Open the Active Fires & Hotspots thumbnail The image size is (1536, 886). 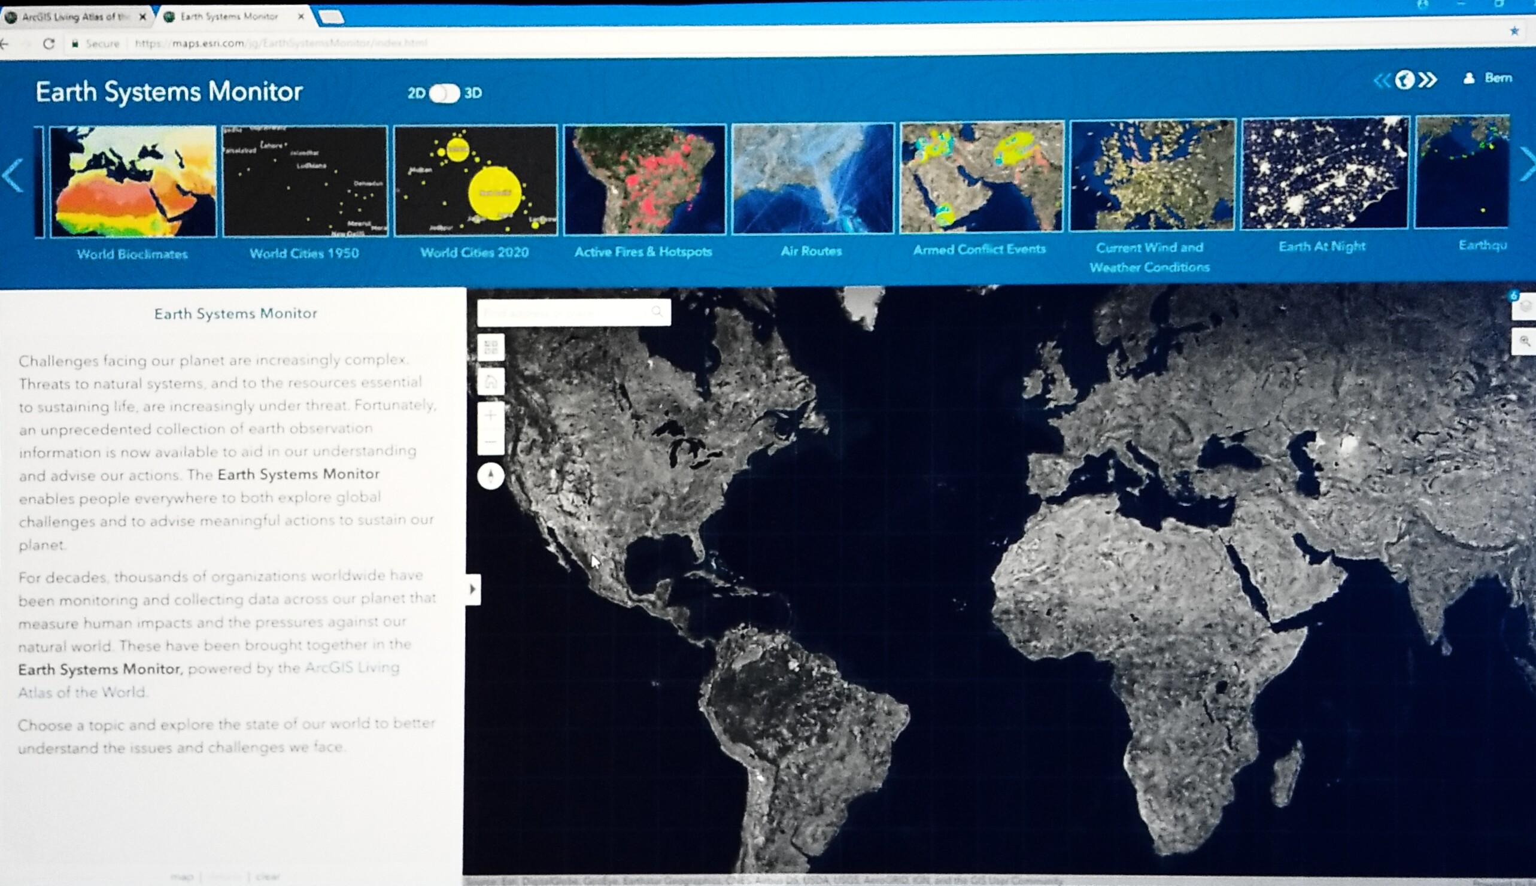point(645,179)
